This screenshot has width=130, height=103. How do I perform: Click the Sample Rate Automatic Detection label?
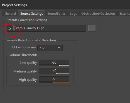[x=31, y=40]
